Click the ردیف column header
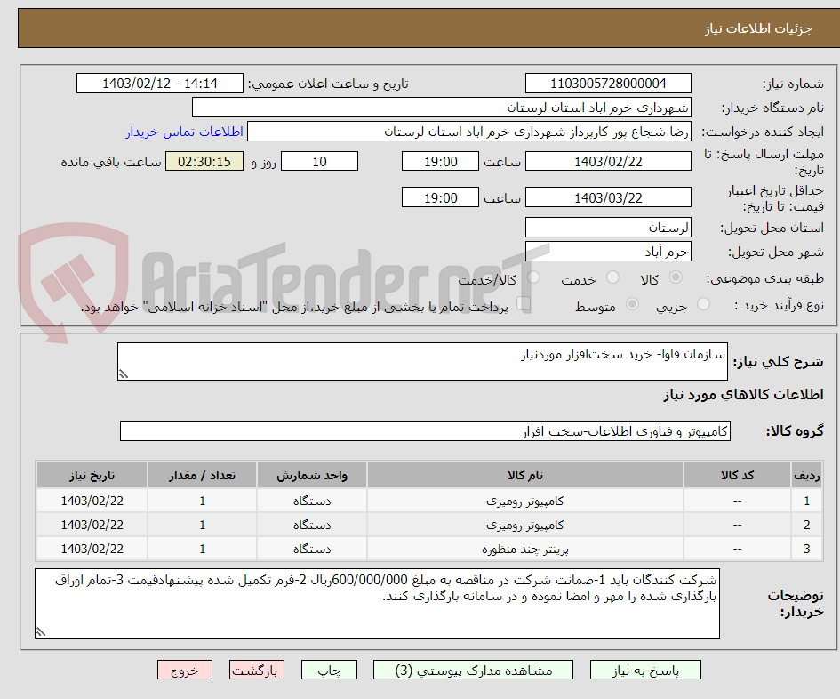 pos(807,476)
